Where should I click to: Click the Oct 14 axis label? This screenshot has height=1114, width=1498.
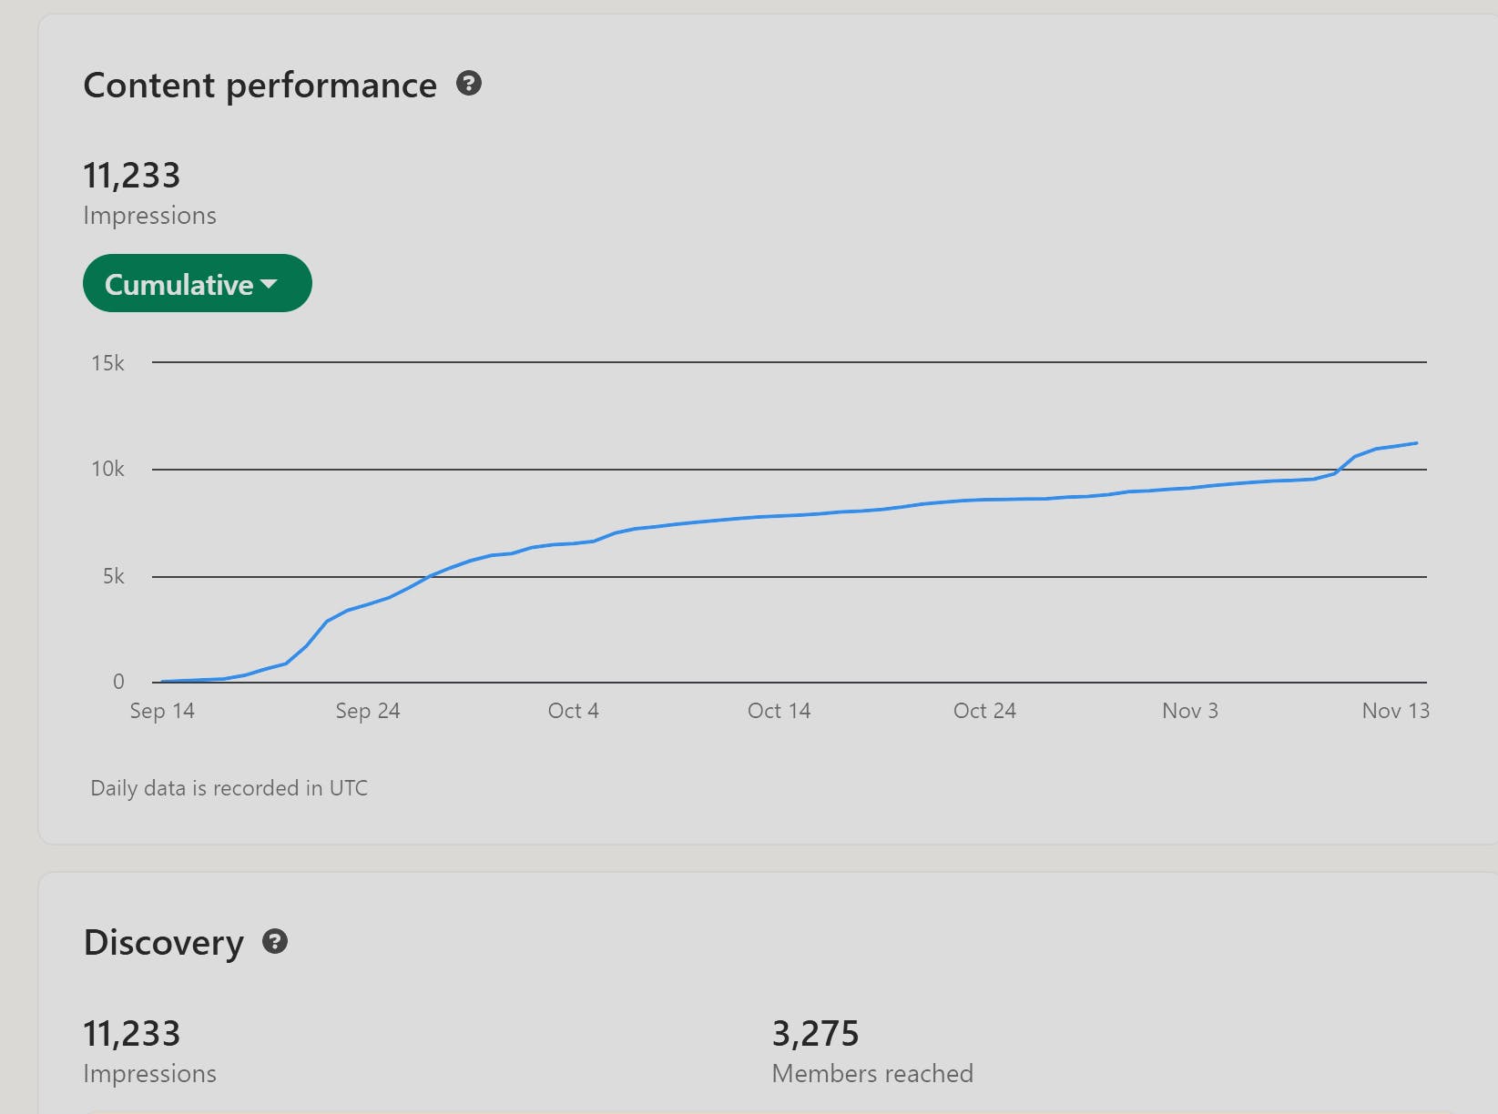click(779, 711)
